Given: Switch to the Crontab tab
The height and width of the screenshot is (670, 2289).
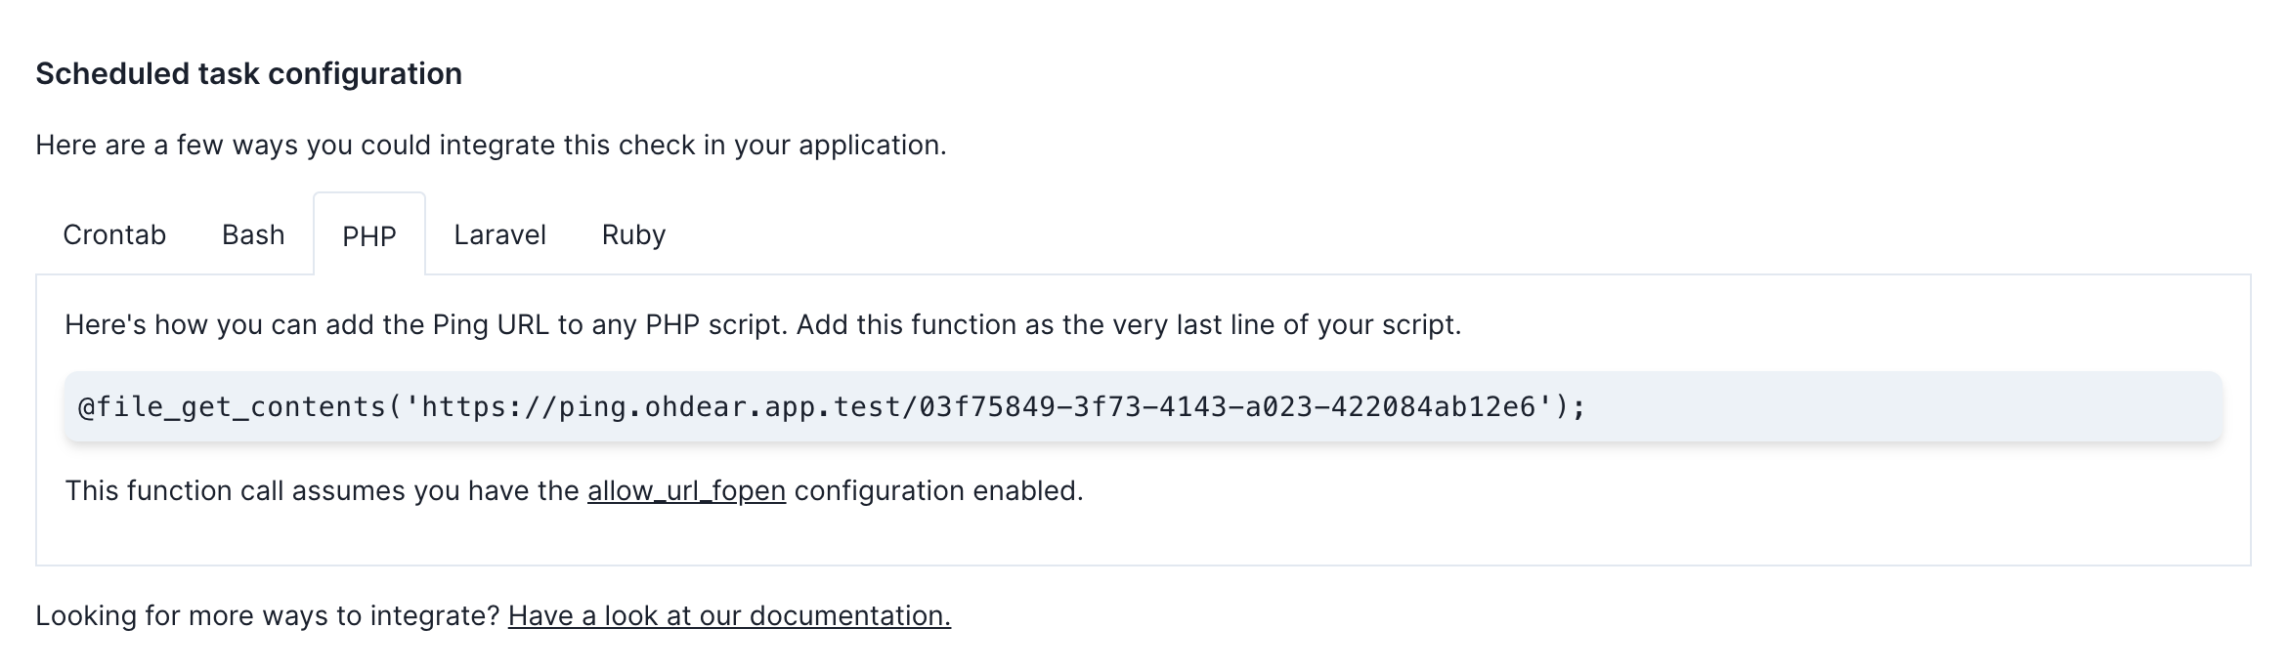Looking at the screenshot, I should click(114, 234).
